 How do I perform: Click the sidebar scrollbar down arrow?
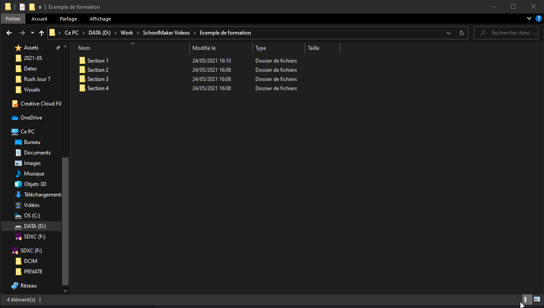click(x=66, y=290)
